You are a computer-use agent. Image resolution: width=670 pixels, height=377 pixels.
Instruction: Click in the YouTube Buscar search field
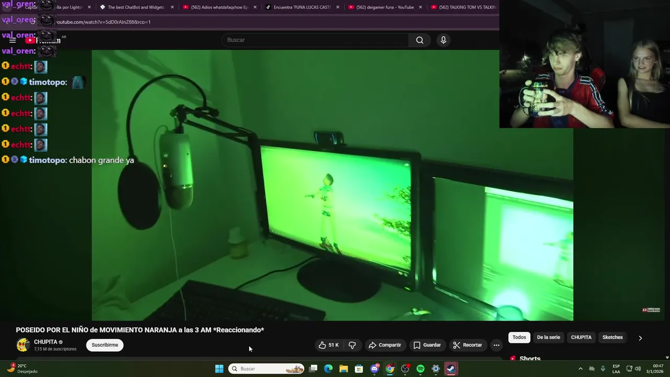315,40
